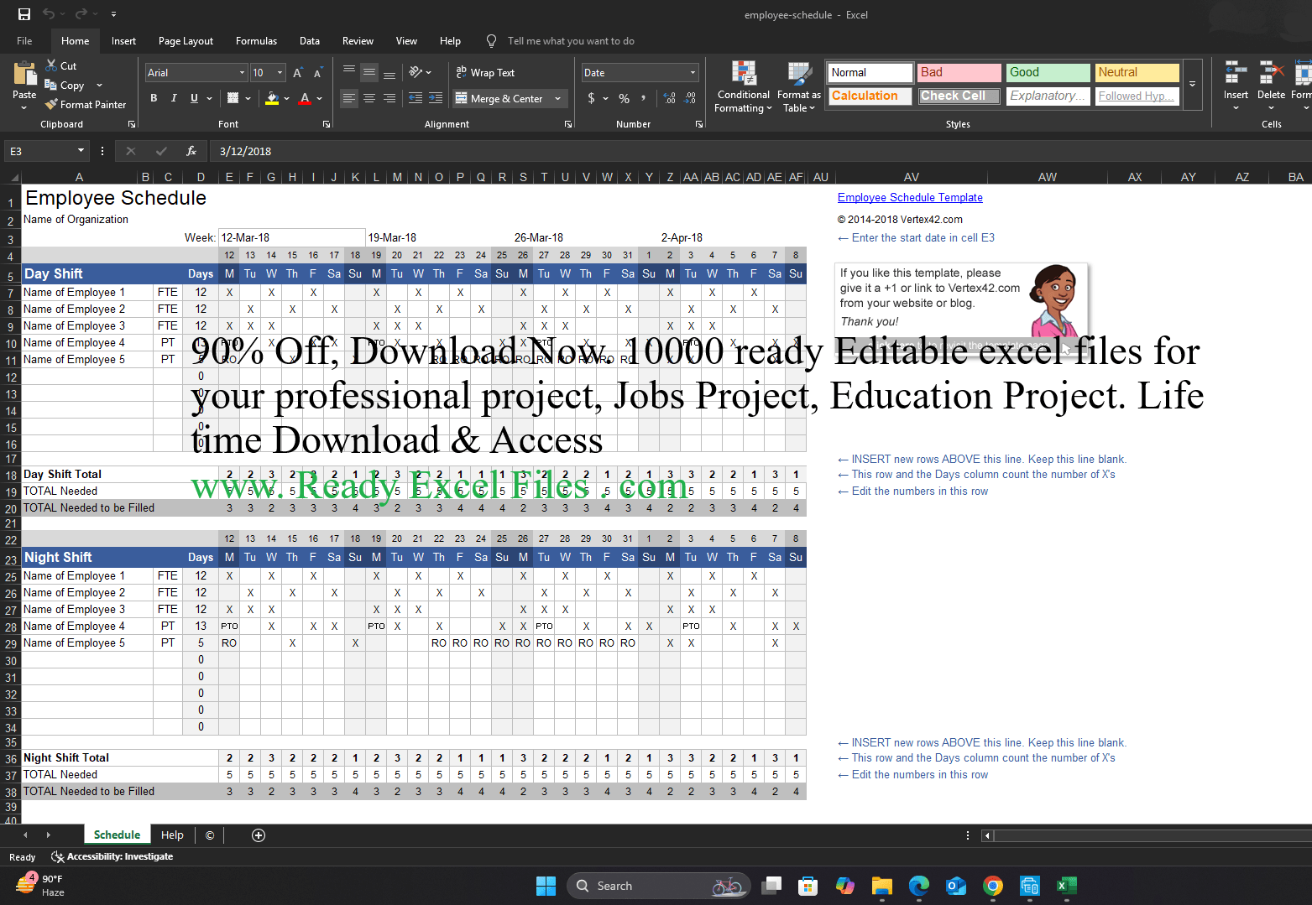Click the Fill Color yellow bucket swatch
The image size is (1312, 905).
click(x=272, y=98)
